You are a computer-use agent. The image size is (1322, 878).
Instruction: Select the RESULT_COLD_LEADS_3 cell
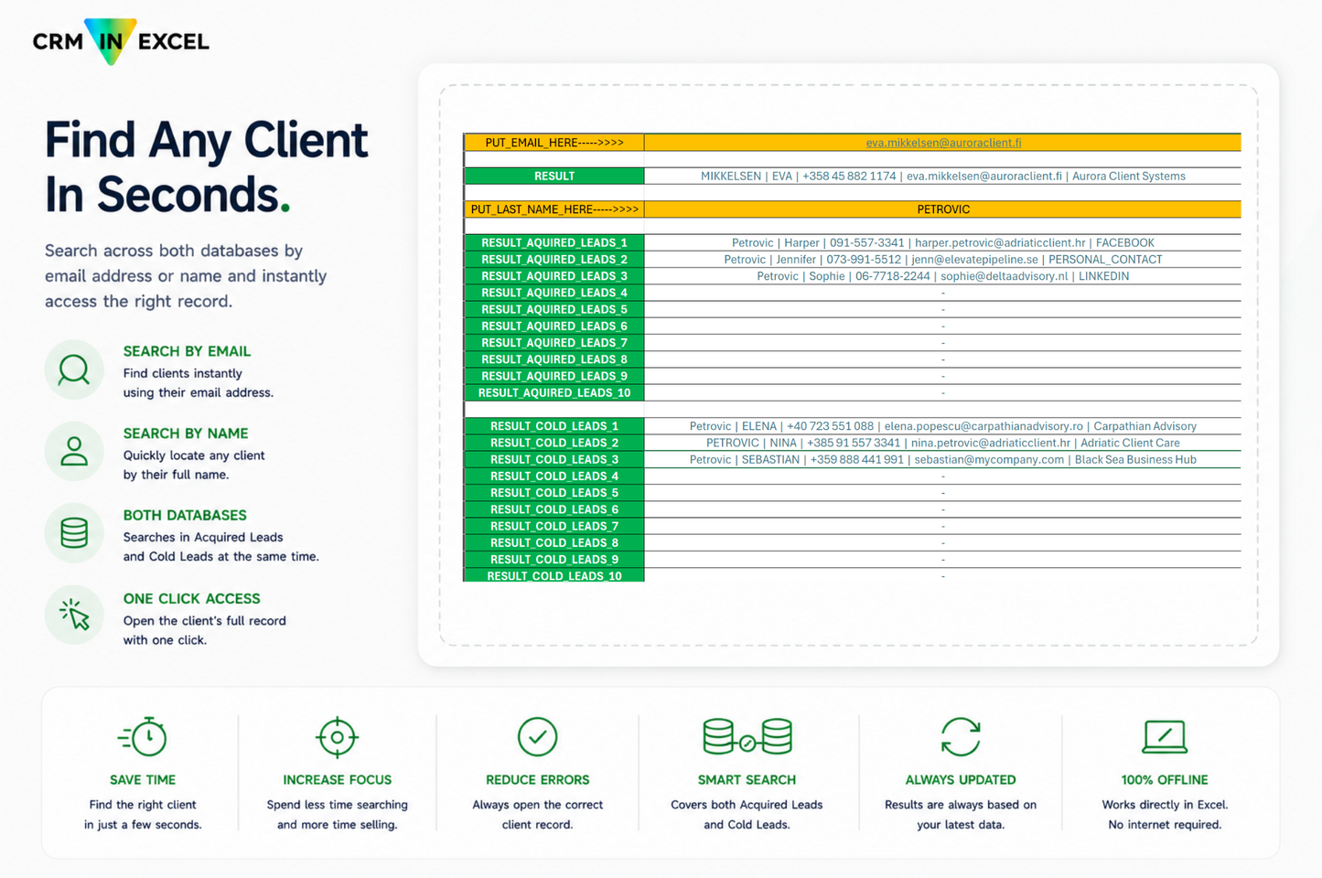tap(554, 459)
